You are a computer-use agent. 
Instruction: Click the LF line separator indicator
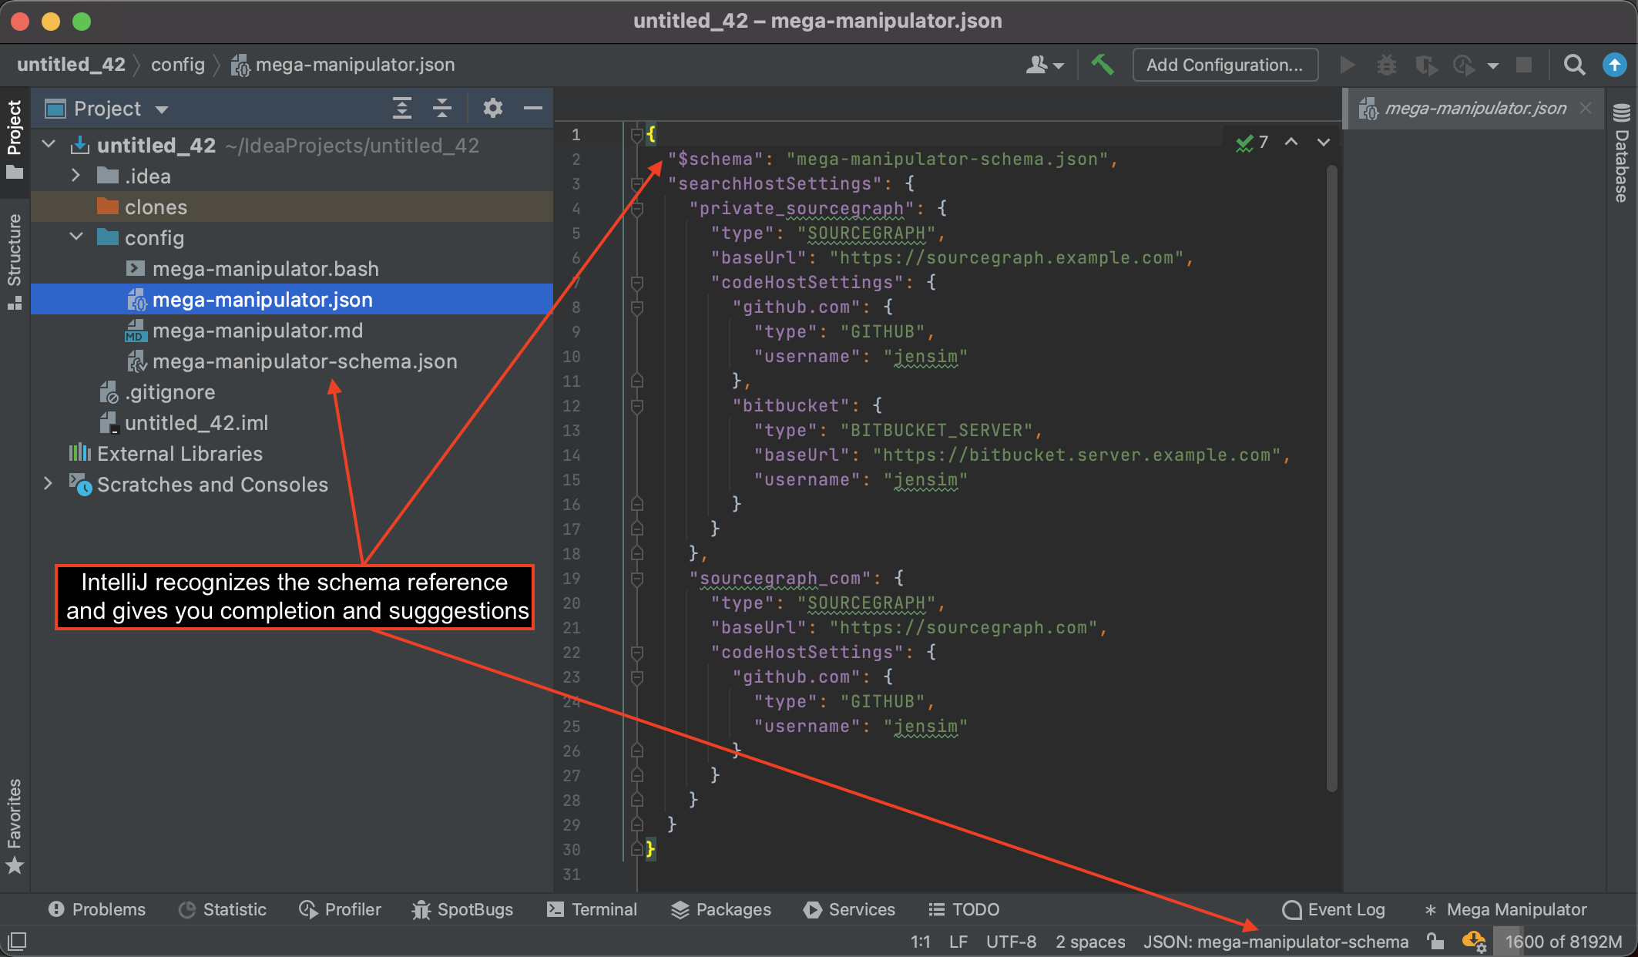pyautogui.click(x=958, y=942)
